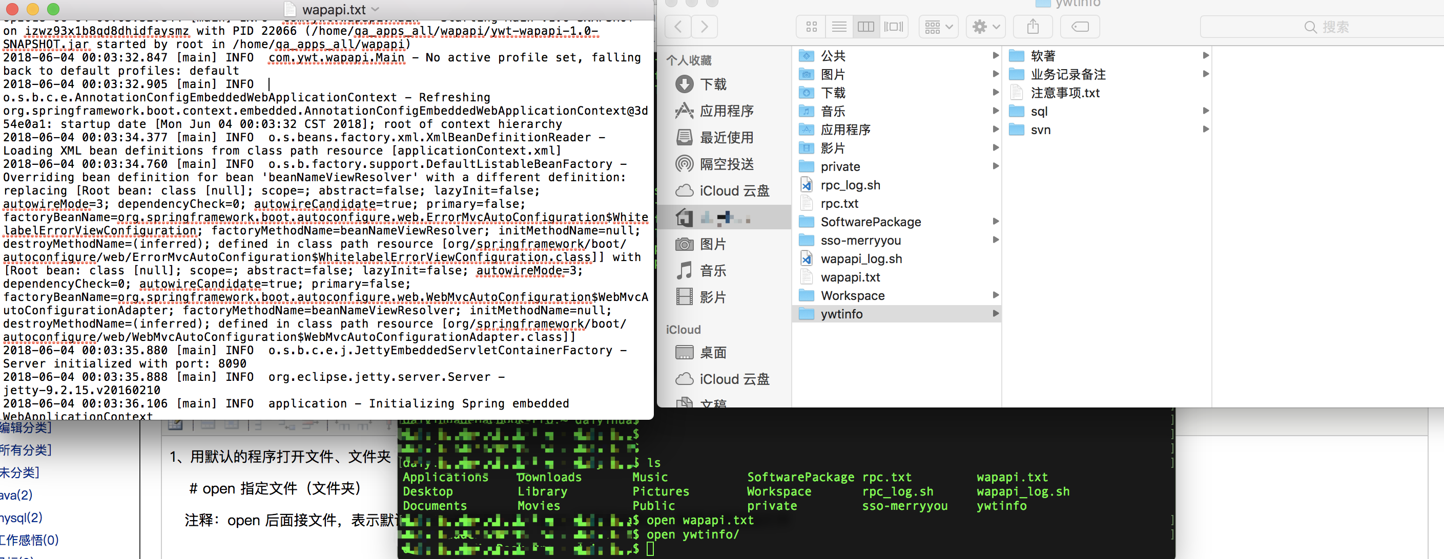
Task: Switch Finder to column view
Action: (x=865, y=26)
